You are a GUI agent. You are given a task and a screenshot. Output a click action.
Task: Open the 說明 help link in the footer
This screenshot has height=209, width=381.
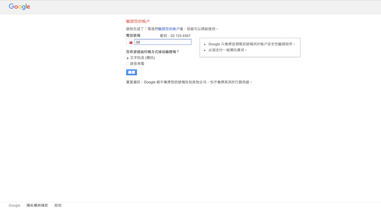pos(58,206)
